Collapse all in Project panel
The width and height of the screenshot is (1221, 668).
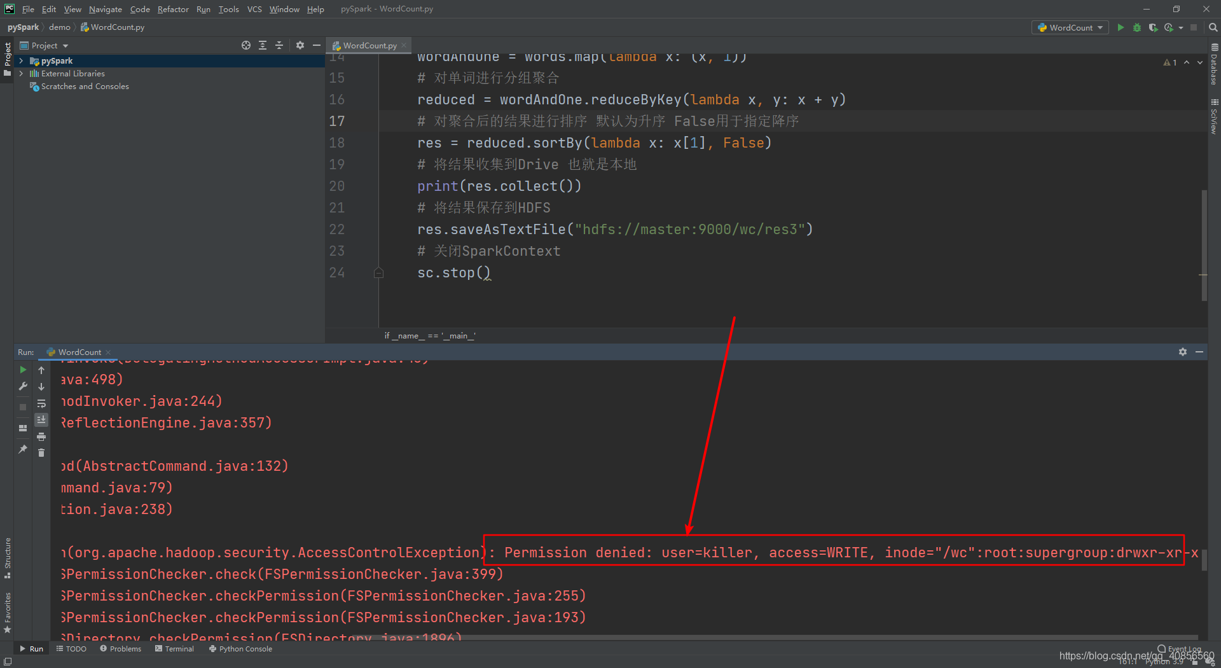(x=279, y=45)
